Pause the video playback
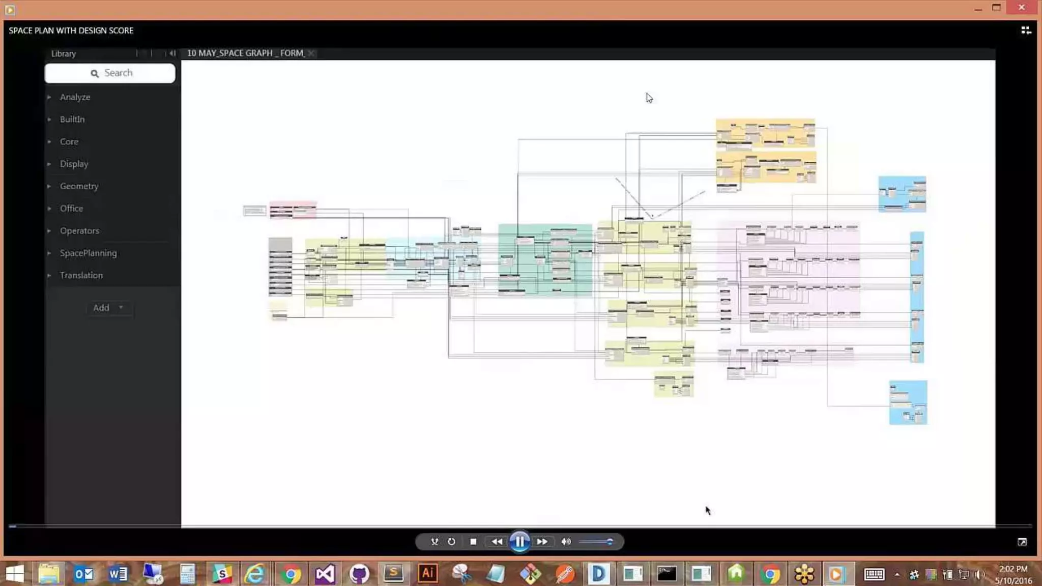 tap(519, 542)
